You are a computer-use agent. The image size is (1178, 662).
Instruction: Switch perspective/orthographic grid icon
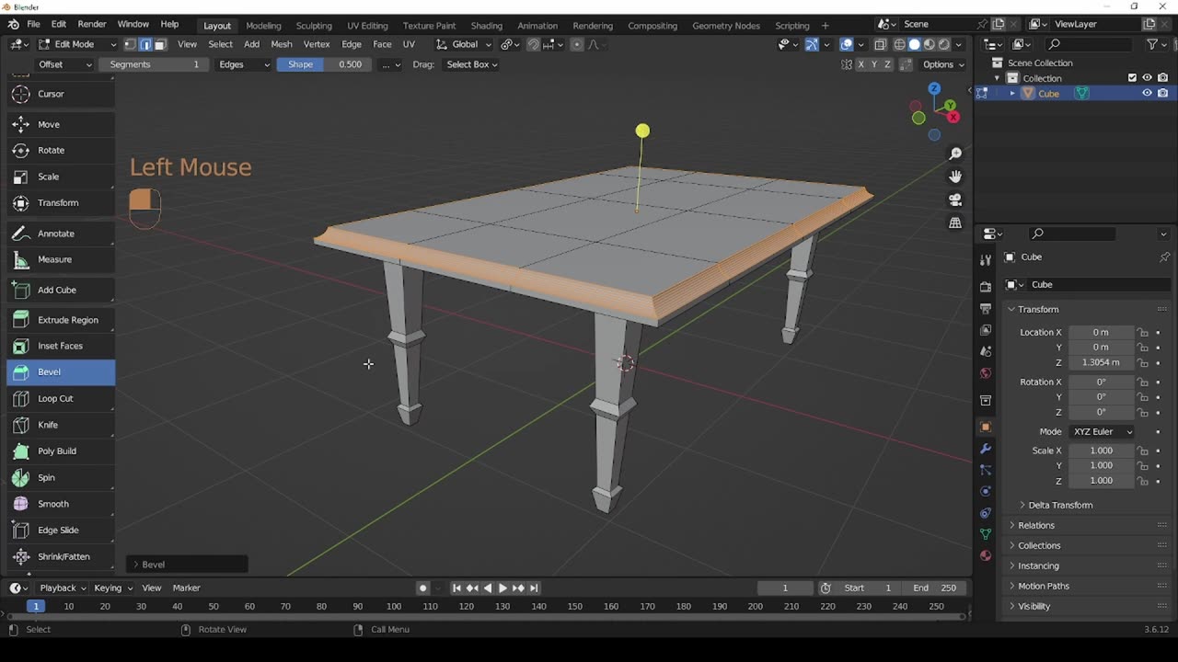pyautogui.click(x=955, y=223)
